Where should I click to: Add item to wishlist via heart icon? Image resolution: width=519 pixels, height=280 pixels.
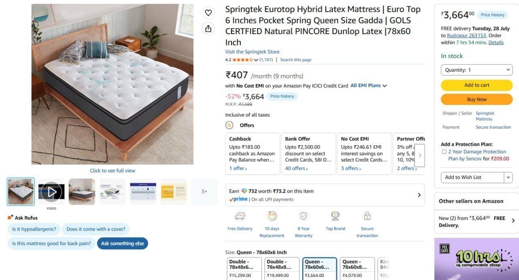208,13
